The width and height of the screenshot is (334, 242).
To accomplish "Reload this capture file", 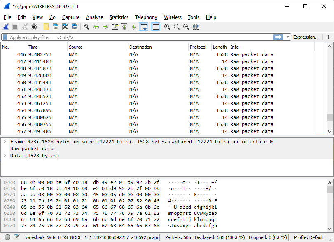I will [75, 27].
